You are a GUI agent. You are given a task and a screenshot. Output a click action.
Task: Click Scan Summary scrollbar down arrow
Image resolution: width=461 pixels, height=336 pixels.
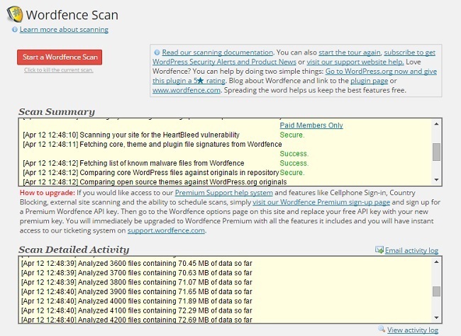click(x=437, y=179)
